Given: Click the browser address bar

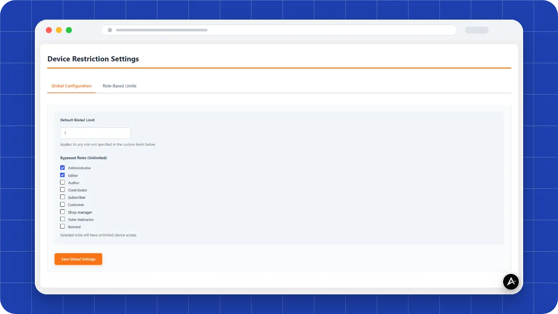Looking at the screenshot, I should click(279, 30).
